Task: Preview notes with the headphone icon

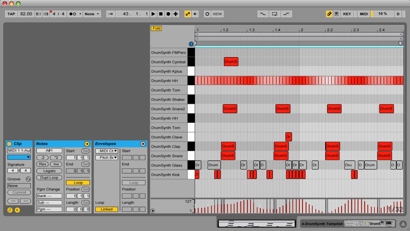Action: coord(191,44)
